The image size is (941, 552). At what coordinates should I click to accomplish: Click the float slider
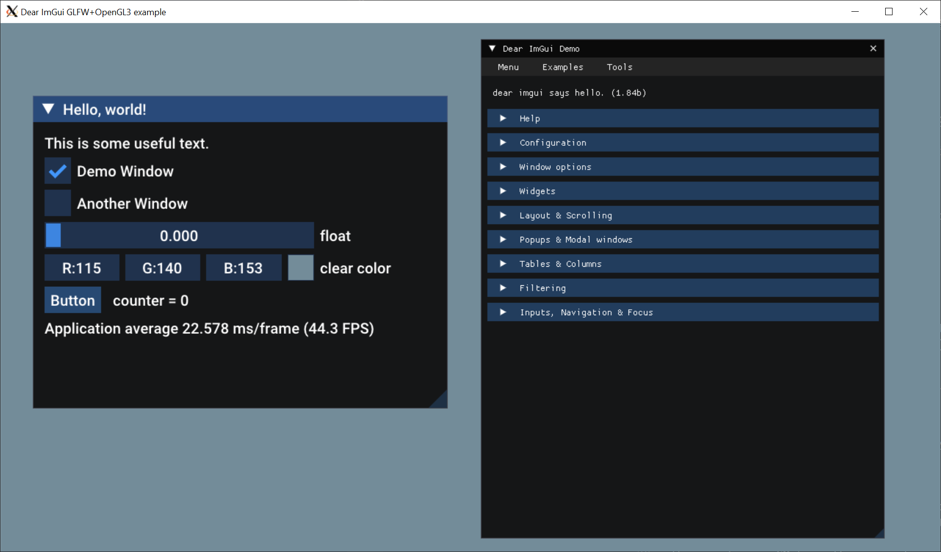pyautogui.click(x=179, y=236)
